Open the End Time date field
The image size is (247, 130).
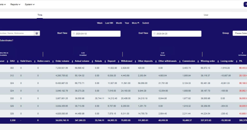(176, 34)
